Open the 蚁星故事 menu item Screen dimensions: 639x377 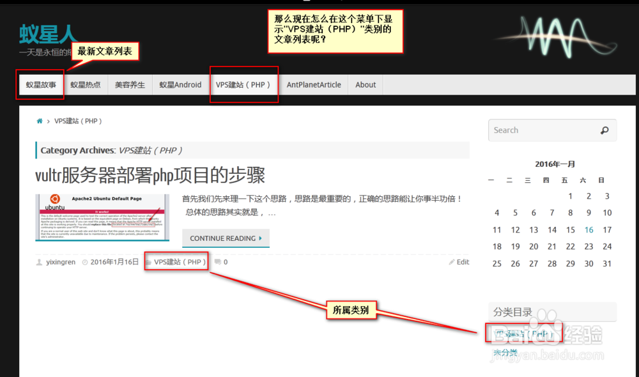pyautogui.click(x=40, y=84)
